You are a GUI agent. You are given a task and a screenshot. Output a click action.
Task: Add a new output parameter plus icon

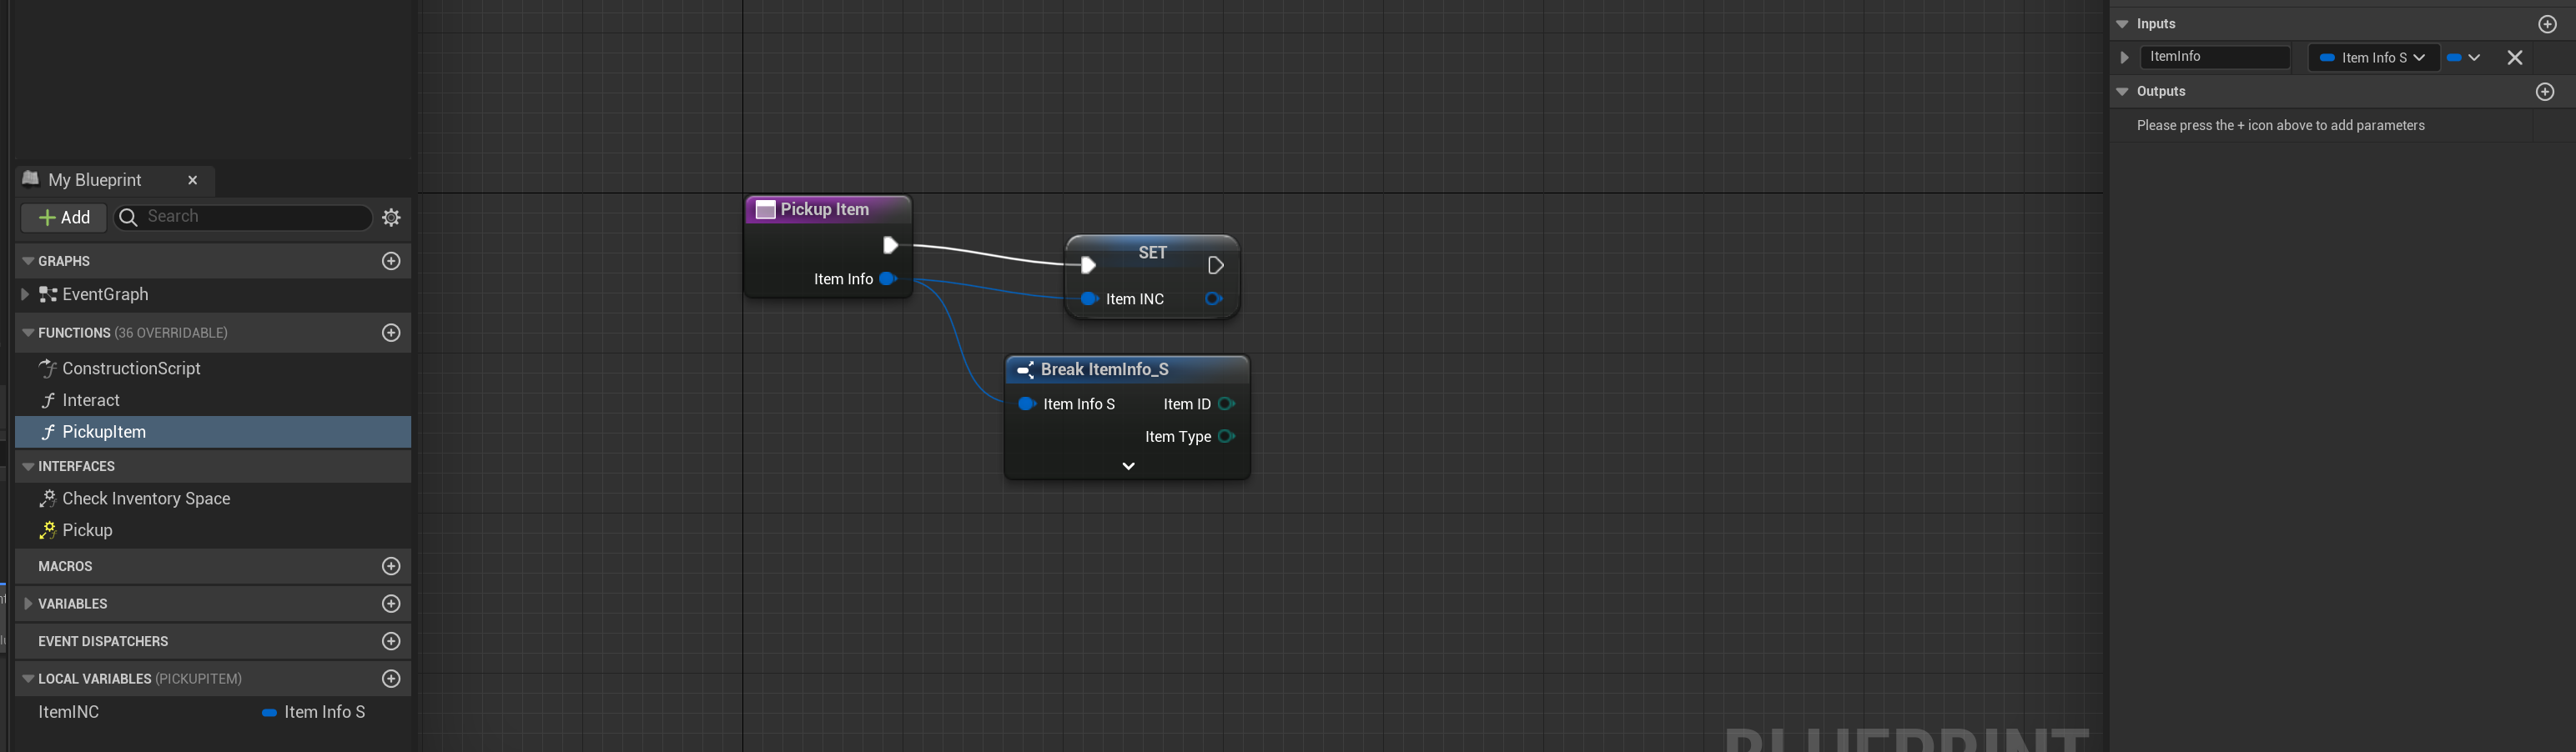(x=2546, y=92)
